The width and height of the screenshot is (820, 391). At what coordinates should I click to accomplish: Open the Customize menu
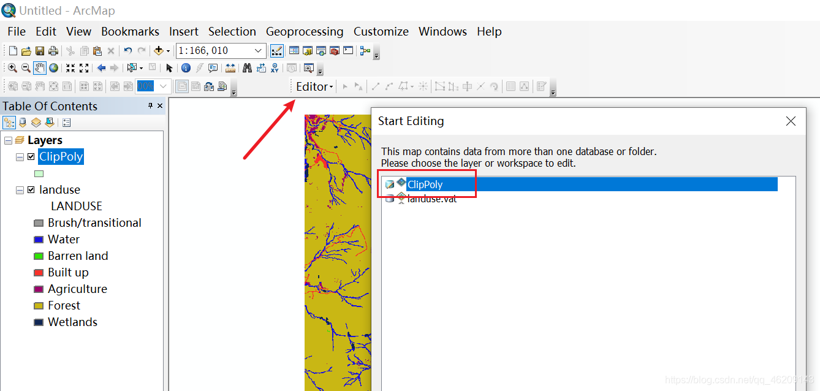pyautogui.click(x=381, y=31)
